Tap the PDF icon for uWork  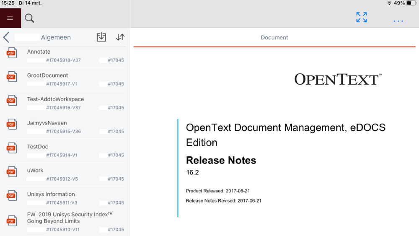(11, 172)
